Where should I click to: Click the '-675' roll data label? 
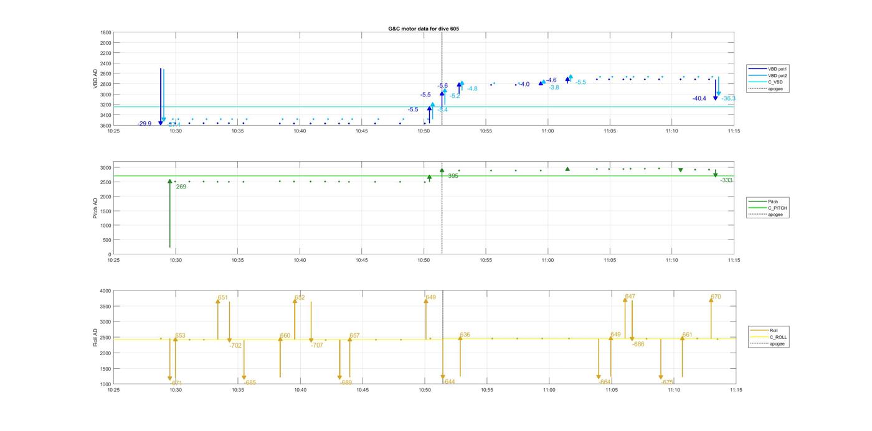click(x=667, y=382)
